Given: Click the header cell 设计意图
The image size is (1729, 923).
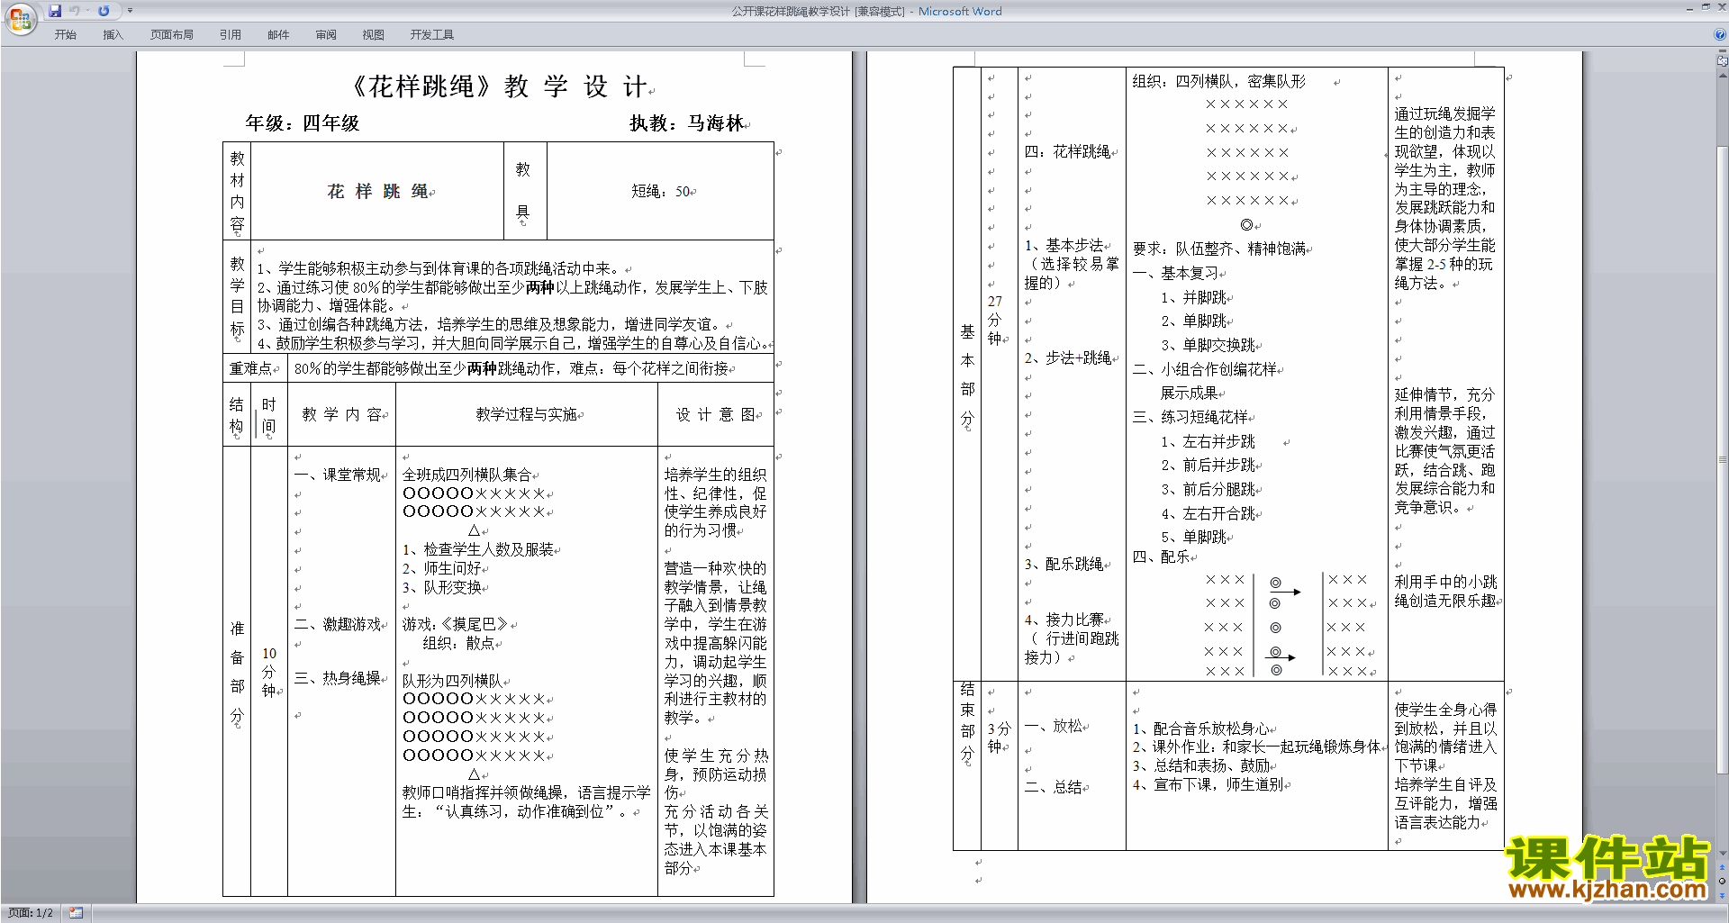Looking at the screenshot, I should coord(716,414).
